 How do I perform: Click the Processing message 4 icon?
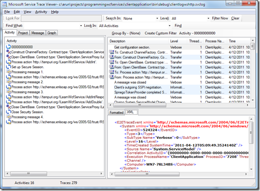(8, 117)
